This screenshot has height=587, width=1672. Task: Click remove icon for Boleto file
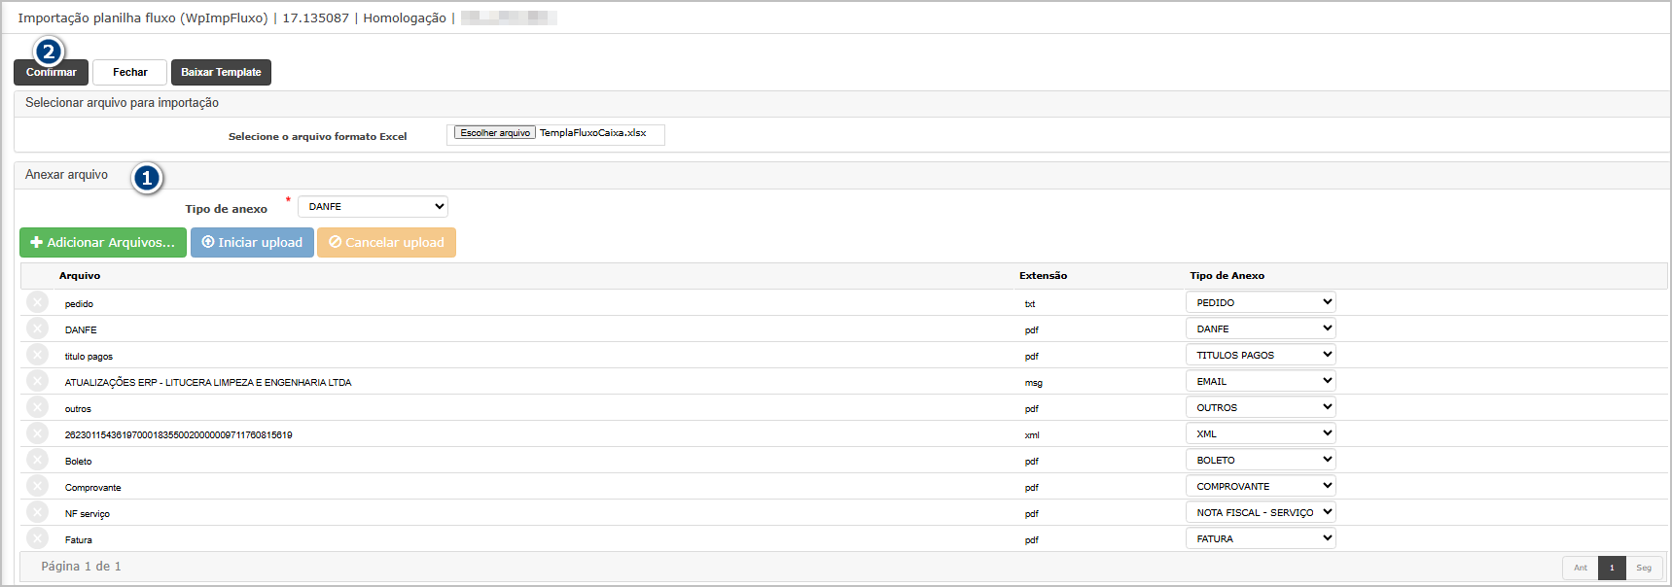(x=37, y=460)
